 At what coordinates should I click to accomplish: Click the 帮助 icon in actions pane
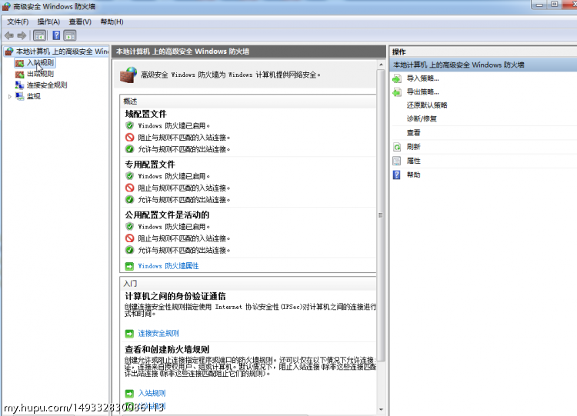[x=397, y=175]
